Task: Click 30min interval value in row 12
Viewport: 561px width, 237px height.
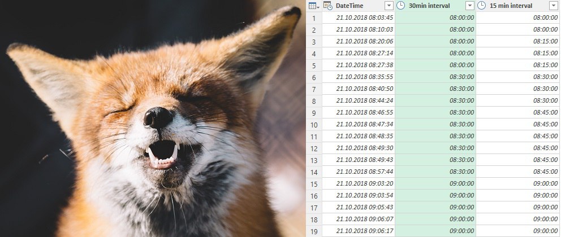Action: 435,148
